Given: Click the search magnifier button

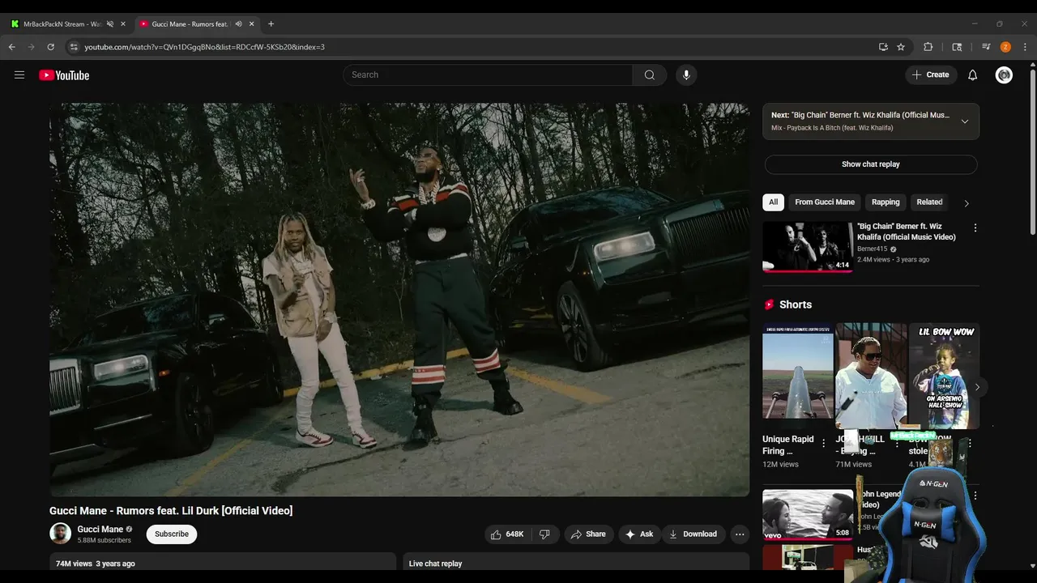Looking at the screenshot, I should pyautogui.click(x=650, y=74).
